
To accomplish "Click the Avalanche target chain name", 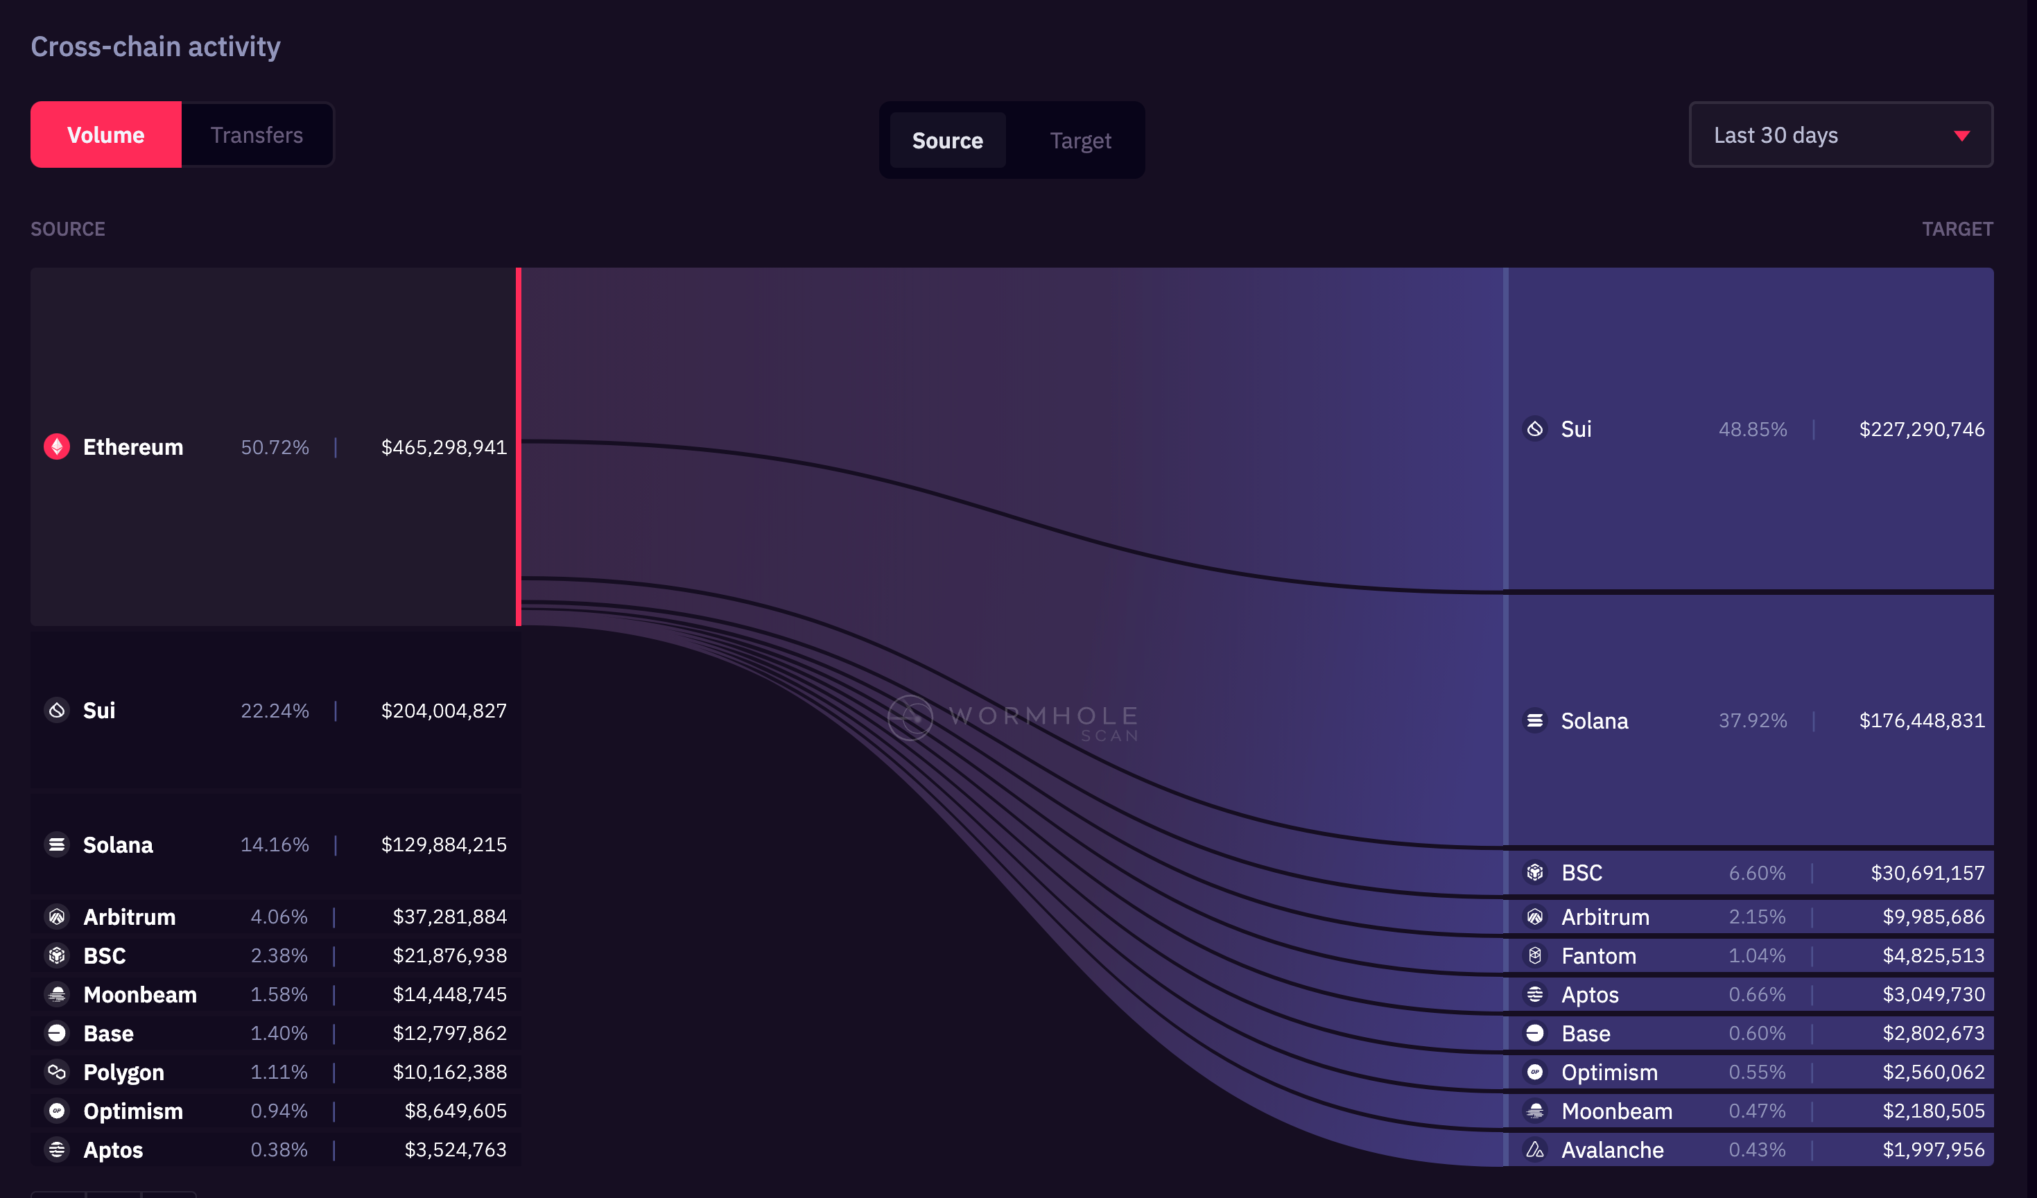I will click(1612, 1149).
